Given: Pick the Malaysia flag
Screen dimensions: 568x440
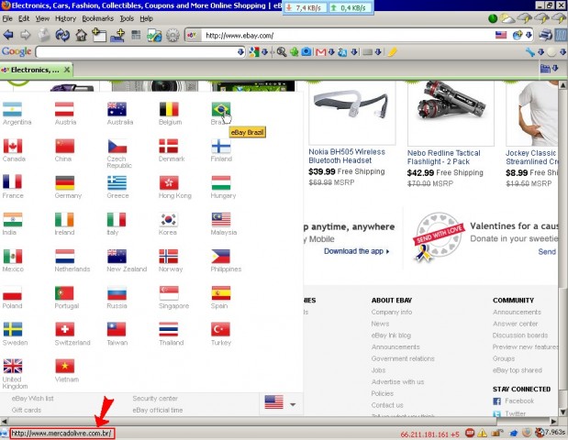Looking at the screenshot, I should tap(221, 220).
